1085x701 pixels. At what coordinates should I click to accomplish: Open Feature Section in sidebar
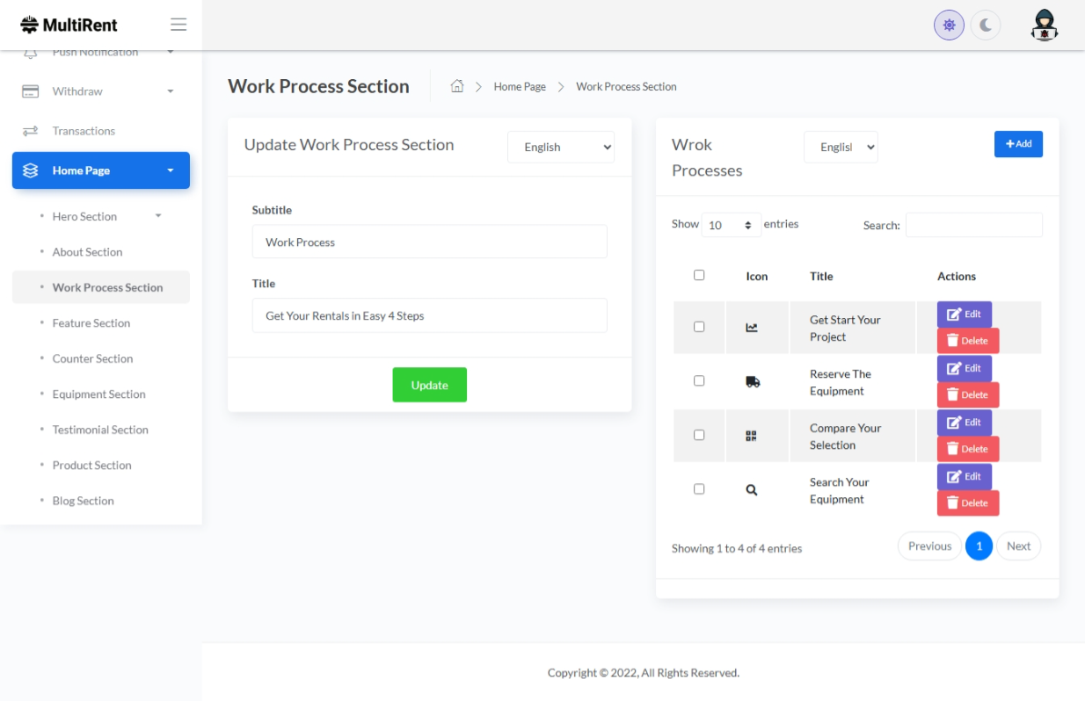pos(91,323)
